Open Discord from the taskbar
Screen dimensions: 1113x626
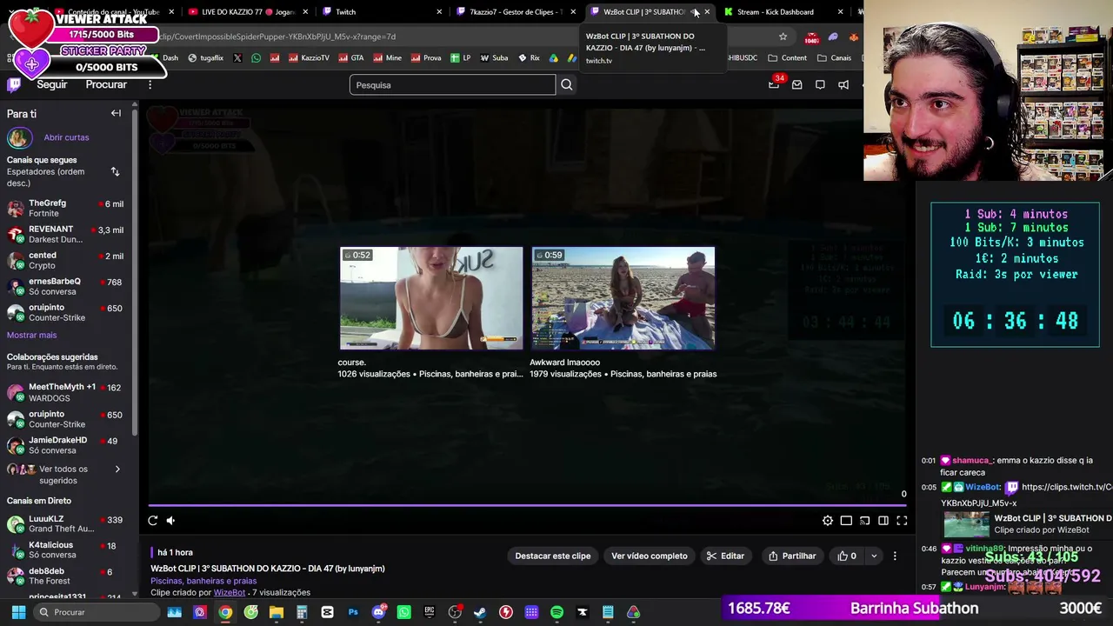(x=378, y=612)
